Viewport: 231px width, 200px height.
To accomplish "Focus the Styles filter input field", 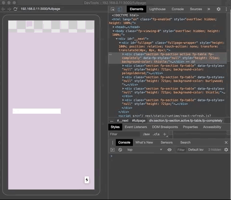I will [x=124, y=134].
